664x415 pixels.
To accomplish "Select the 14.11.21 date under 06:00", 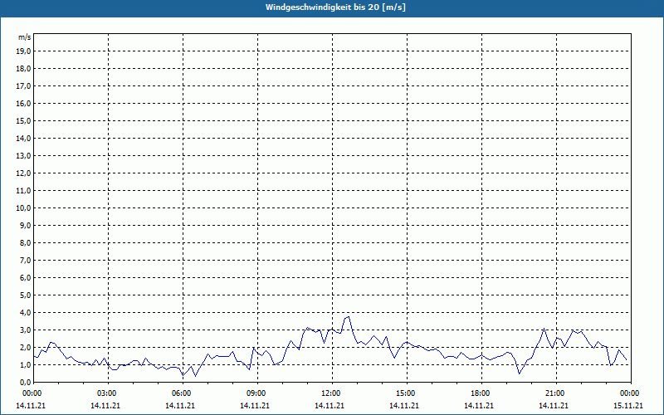I will (x=180, y=405).
